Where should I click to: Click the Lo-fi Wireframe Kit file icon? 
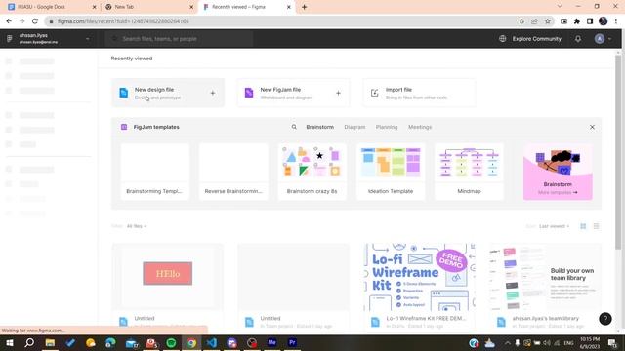point(375,322)
